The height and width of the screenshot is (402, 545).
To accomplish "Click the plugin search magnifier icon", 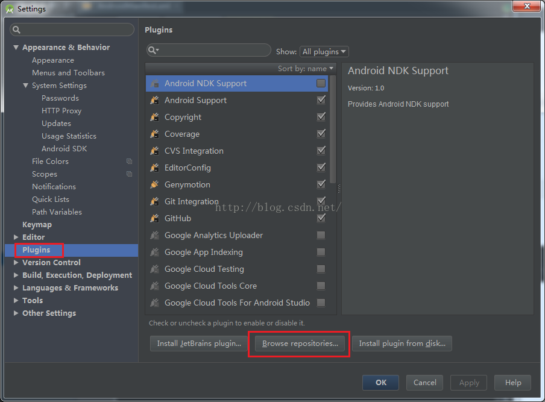I will pos(153,51).
